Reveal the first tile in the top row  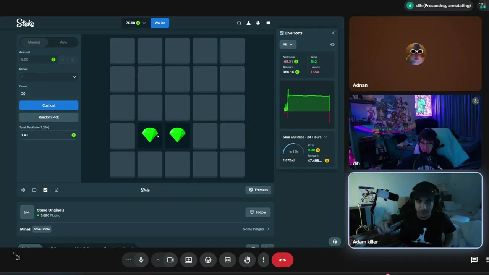point(122,51)
